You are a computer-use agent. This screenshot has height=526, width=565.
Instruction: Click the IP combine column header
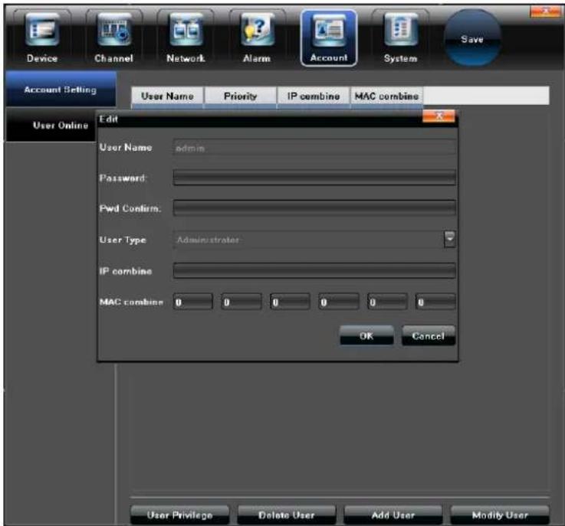tap(314, 96)
